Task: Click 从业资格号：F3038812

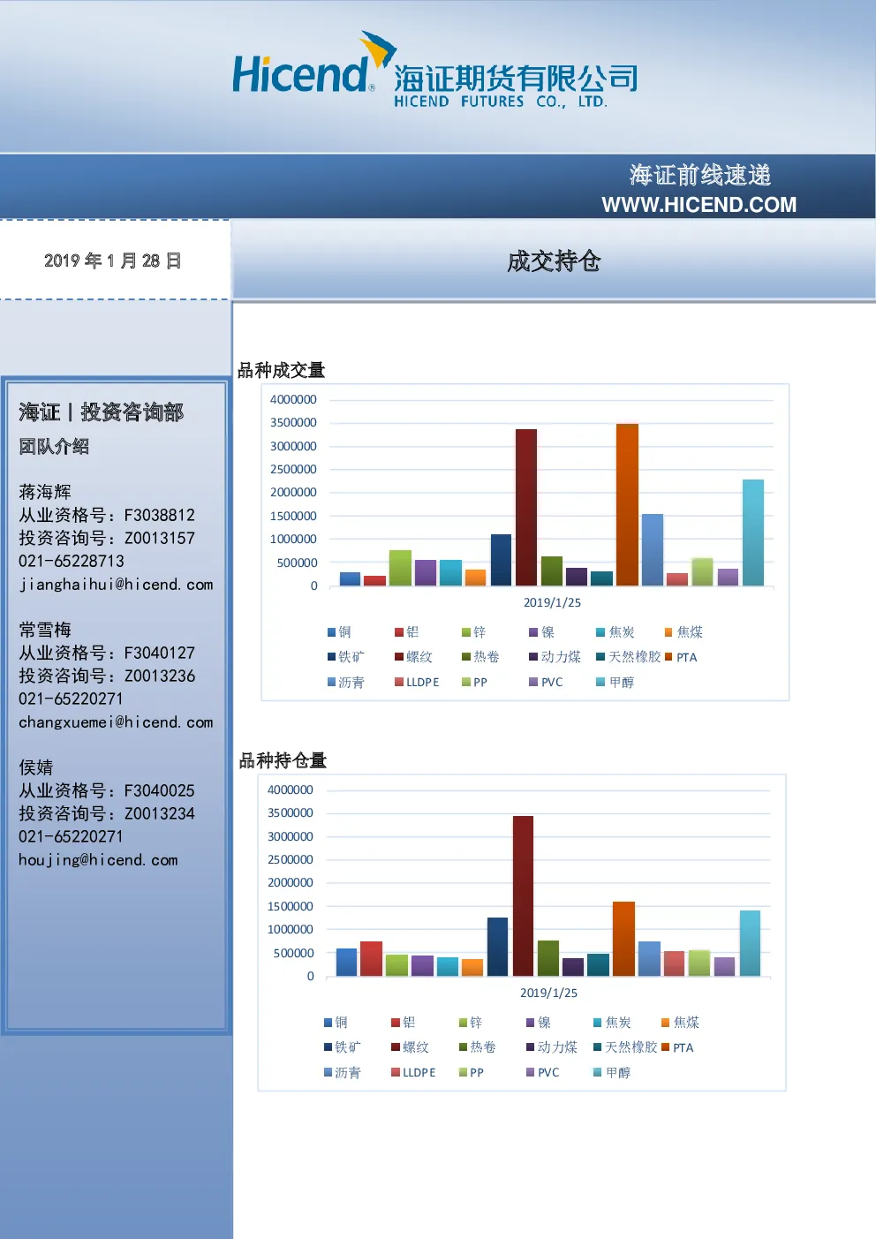Action: pyautogui.click(x=107, y=515)
